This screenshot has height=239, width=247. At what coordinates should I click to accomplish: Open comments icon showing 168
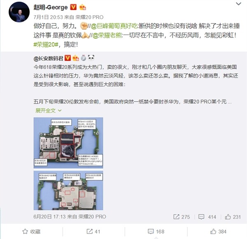click(156, 232)
